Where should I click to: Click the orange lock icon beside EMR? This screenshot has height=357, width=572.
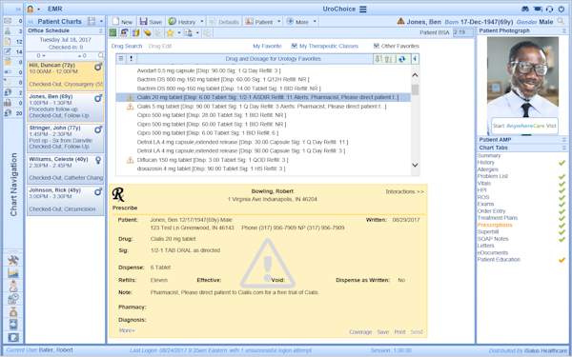coord(30,10)
